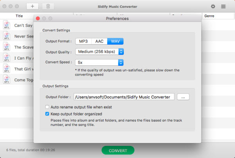This screenshot has width=235, height=158.
Task: Open the Output Quality dropdown
Action: pyautogui.click(x=99, y=52)
